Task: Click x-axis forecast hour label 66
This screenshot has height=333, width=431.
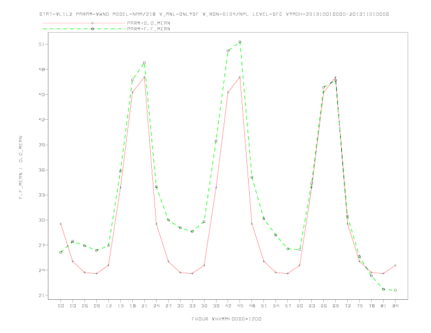Action: click(x=324, y=306)
